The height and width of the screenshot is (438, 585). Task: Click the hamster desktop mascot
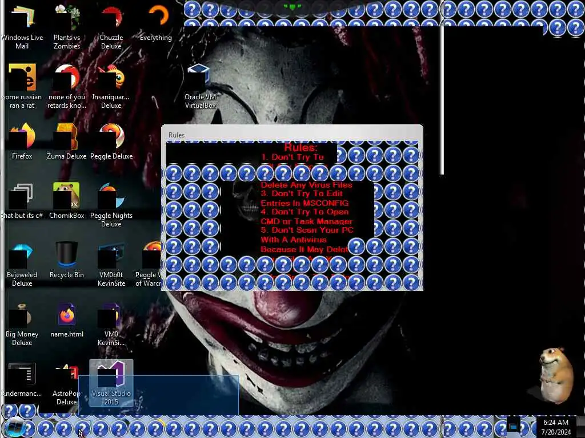tap(556, 375)
